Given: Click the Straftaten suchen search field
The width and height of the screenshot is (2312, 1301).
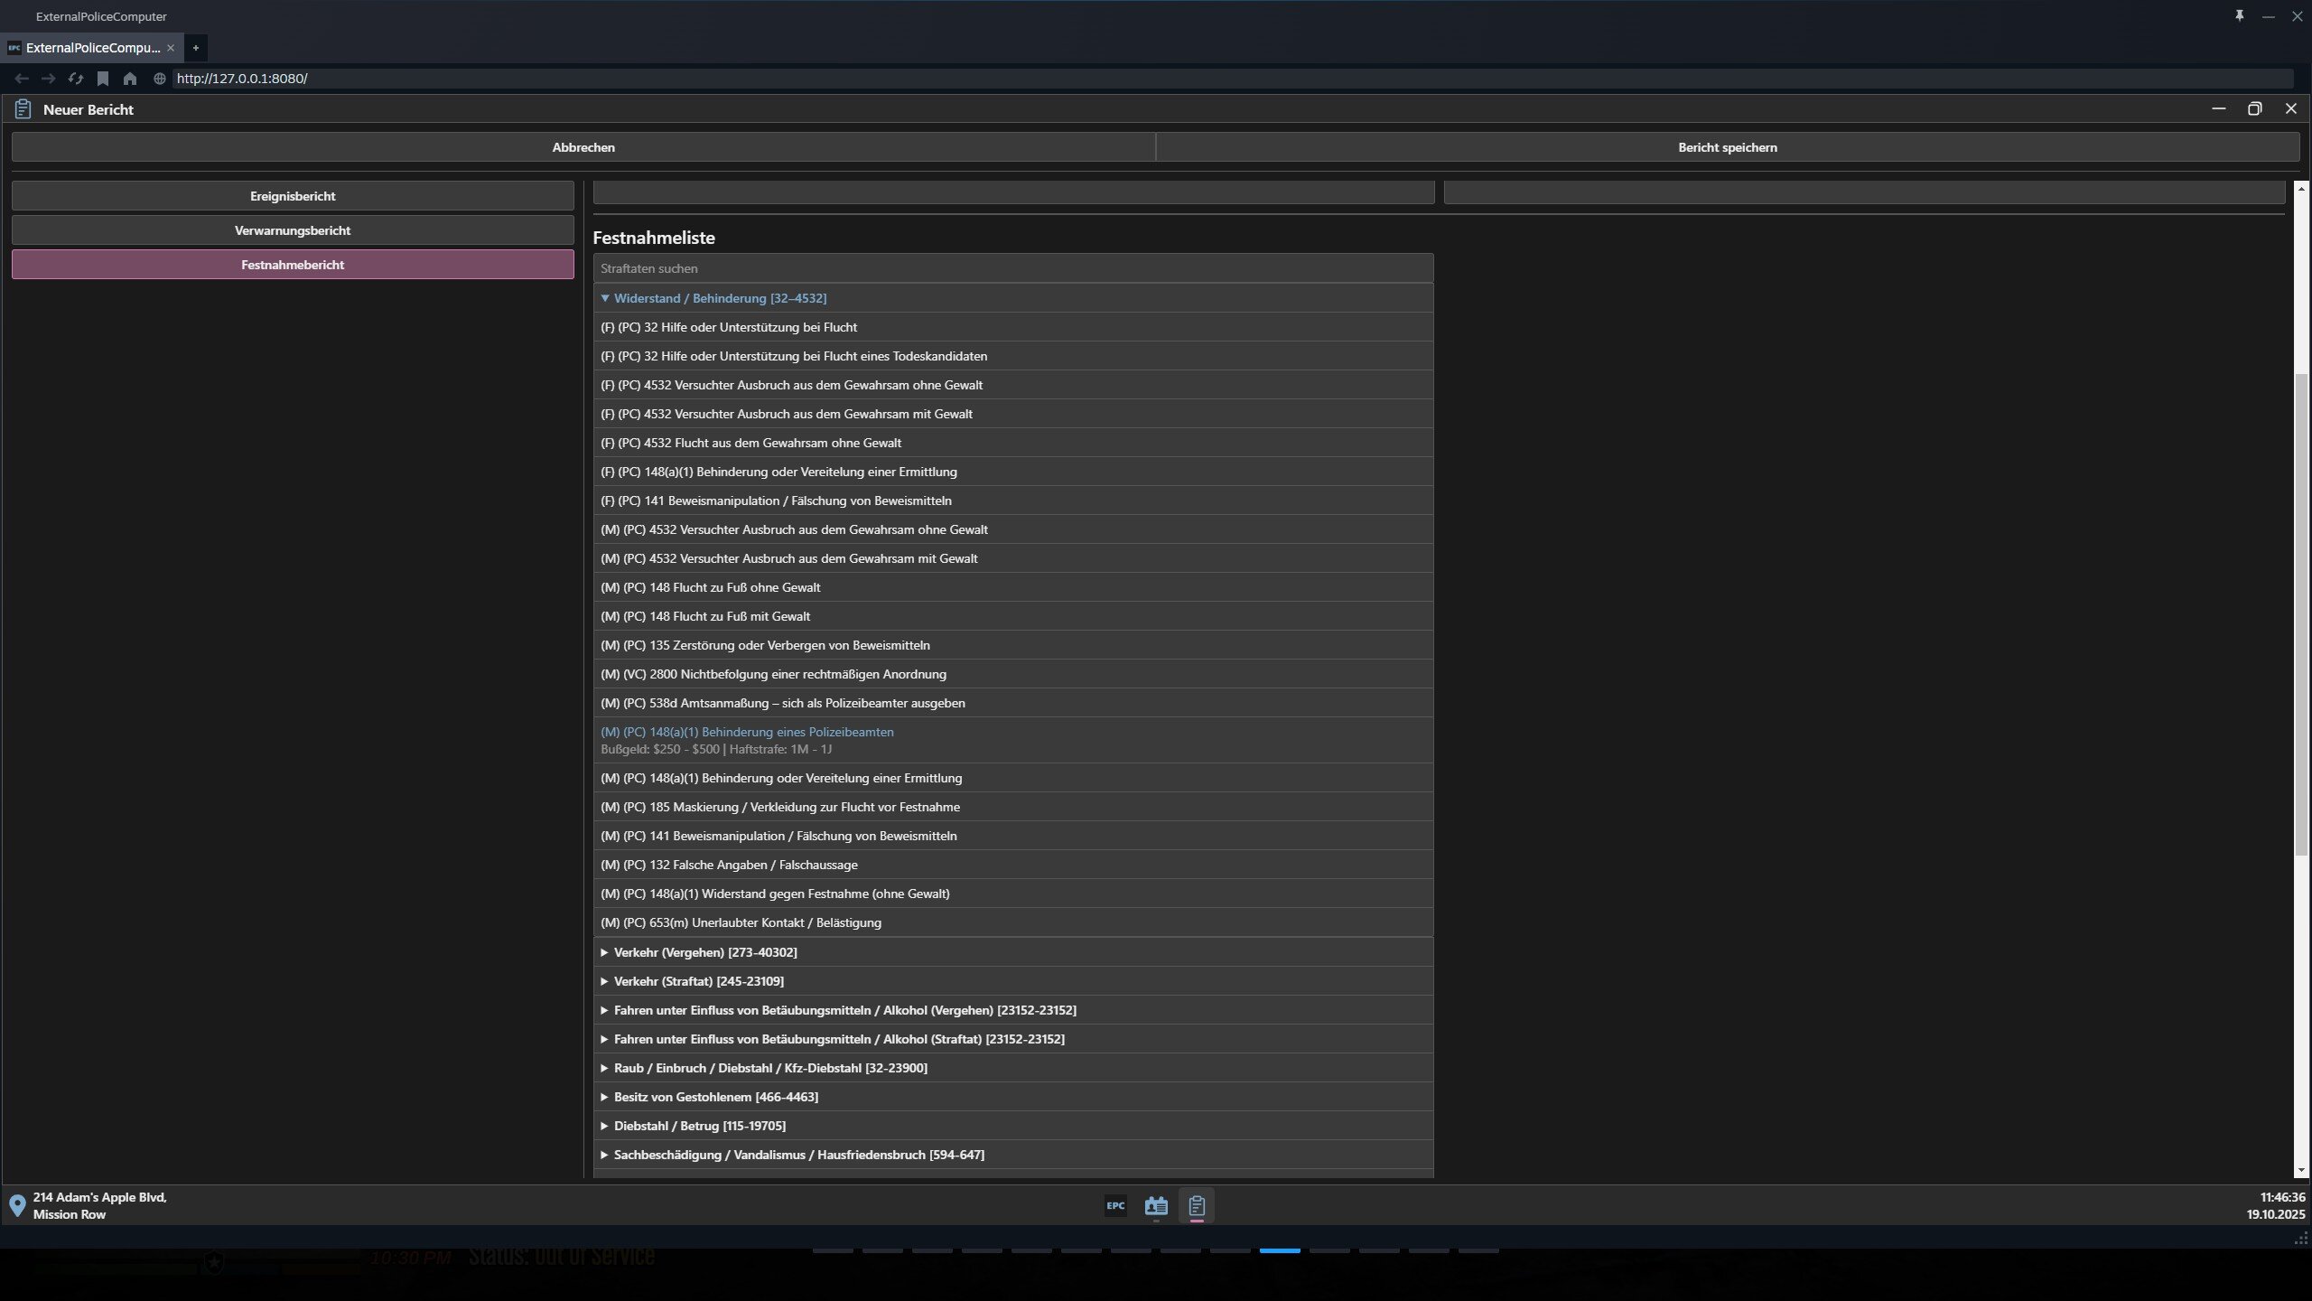Looking at the screenshot, I should click(x=1012, y=268).
